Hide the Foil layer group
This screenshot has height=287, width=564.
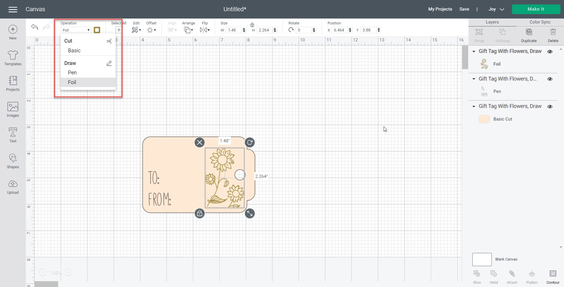coord(550,51)
